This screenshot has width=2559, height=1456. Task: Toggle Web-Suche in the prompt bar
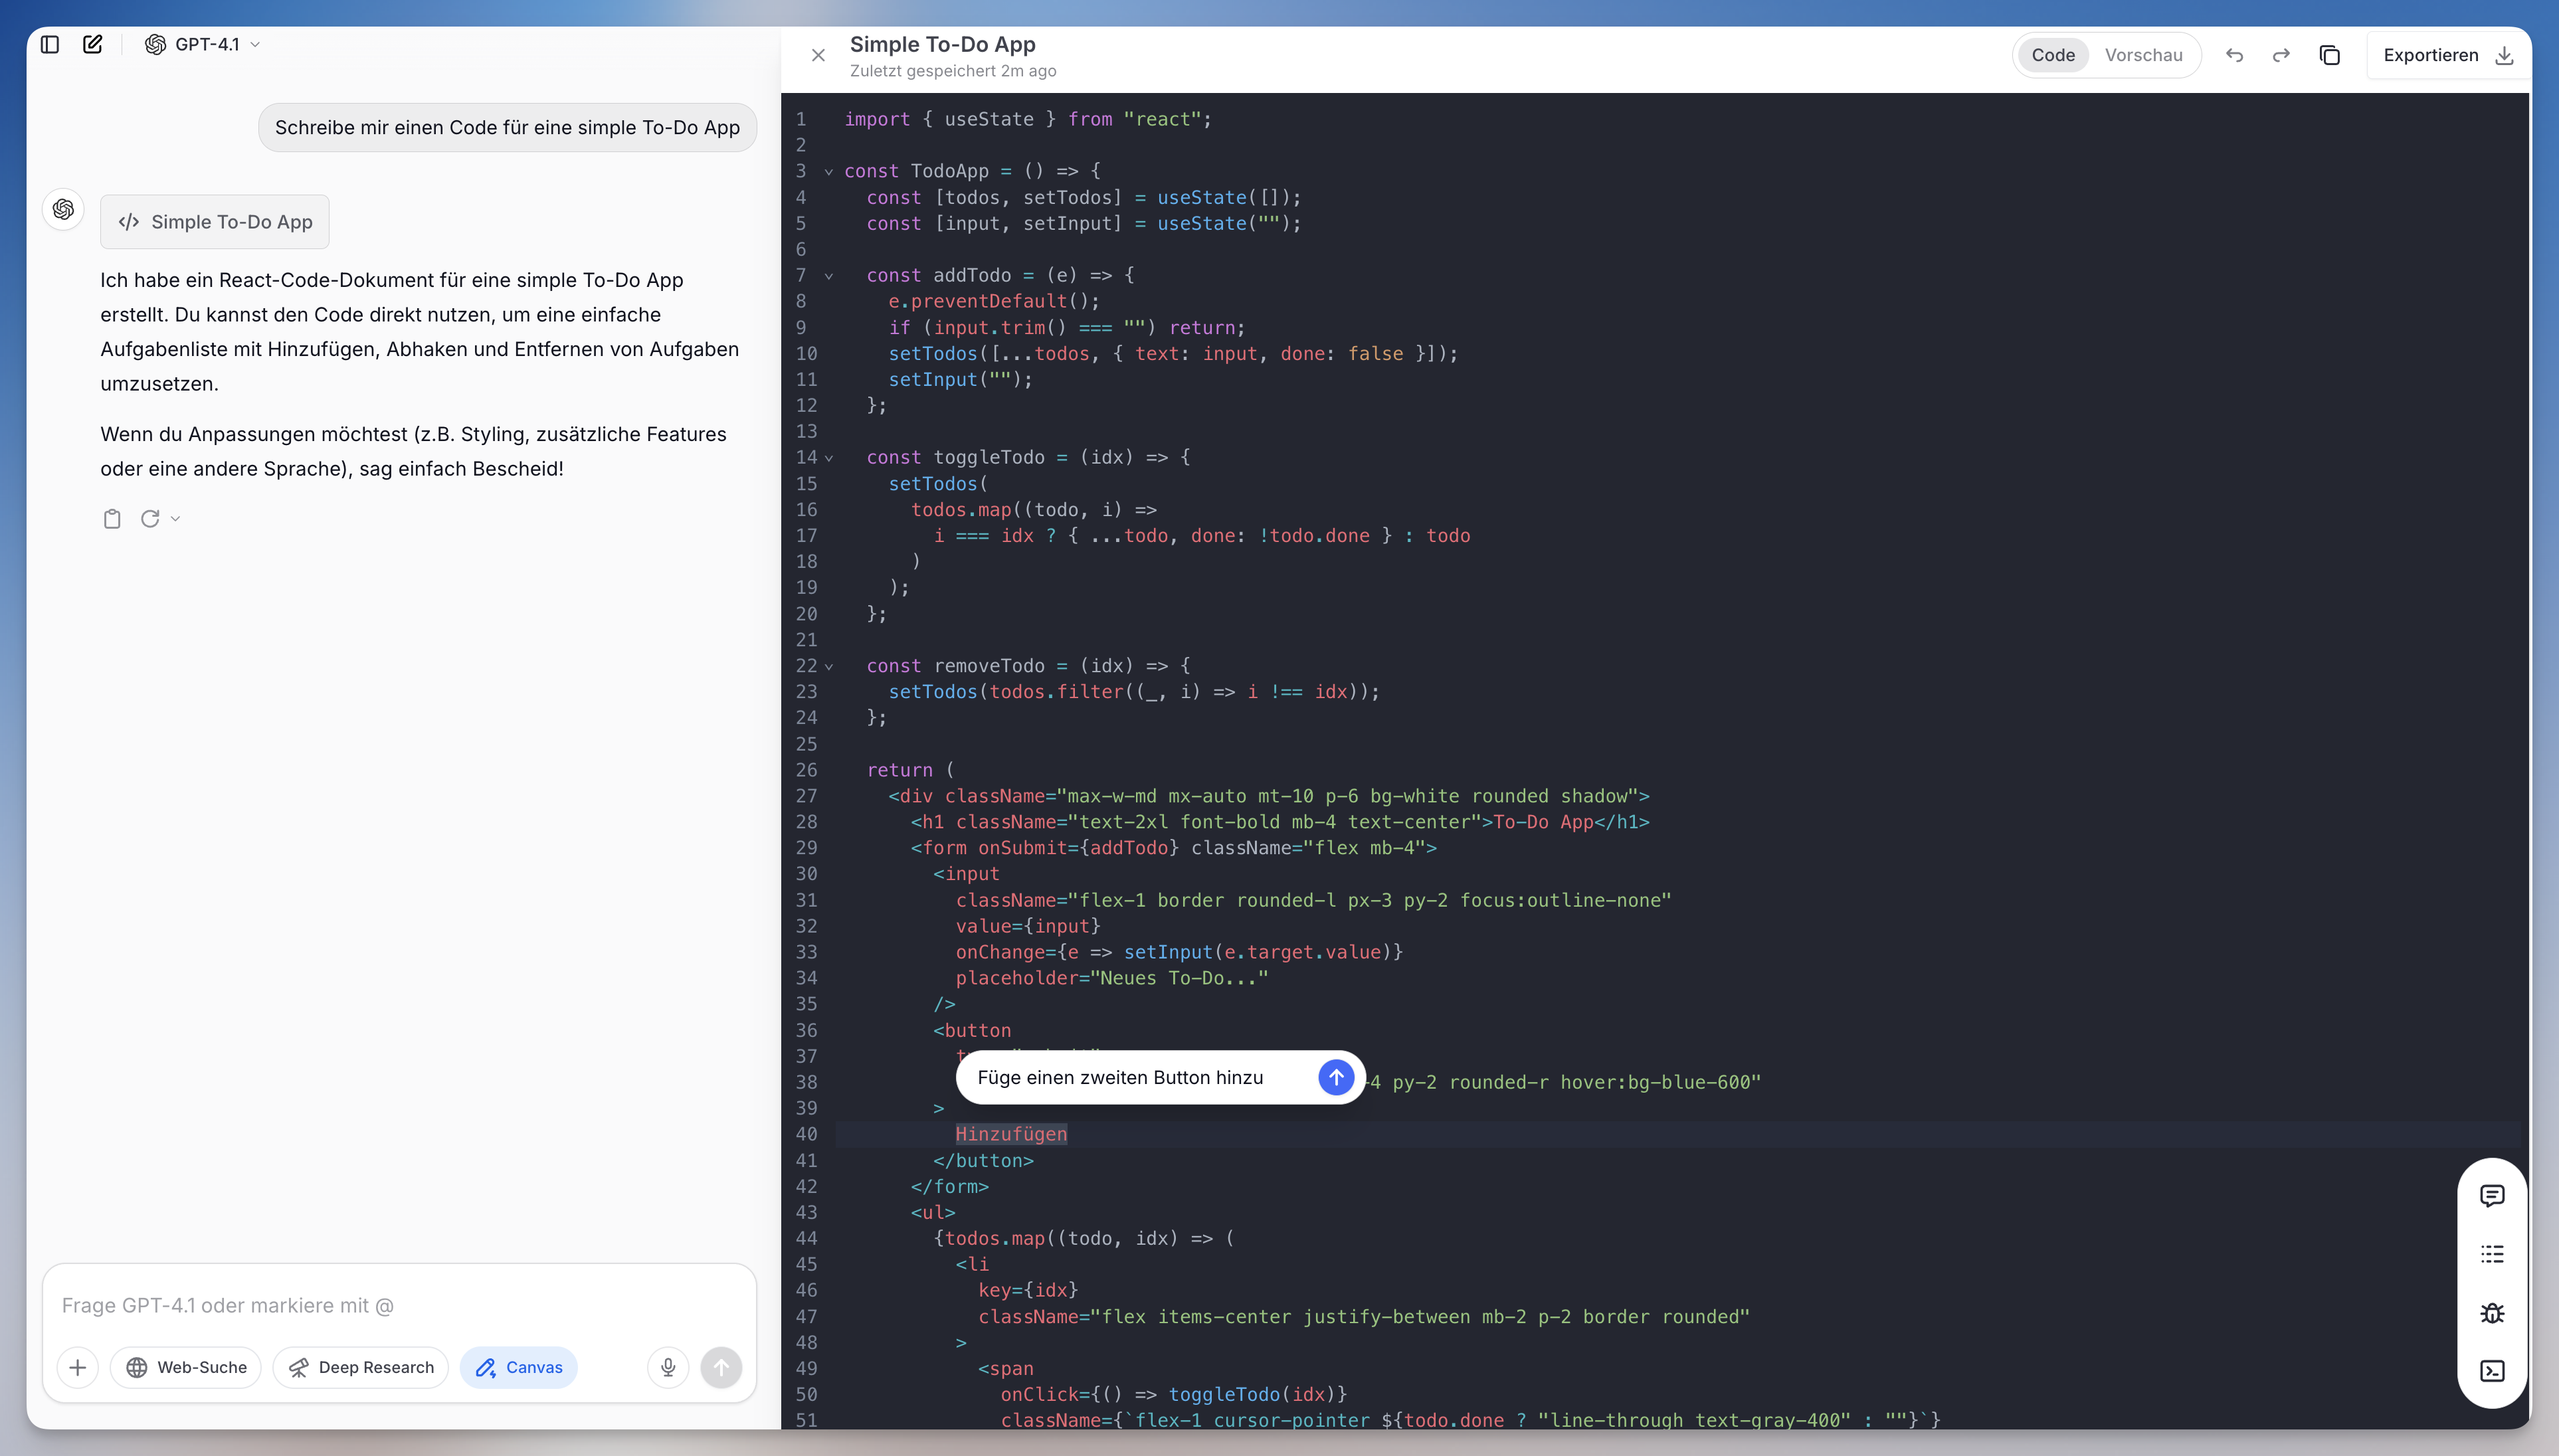[x=186, y=1367]
